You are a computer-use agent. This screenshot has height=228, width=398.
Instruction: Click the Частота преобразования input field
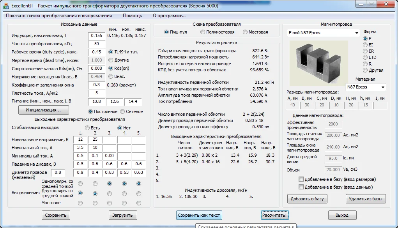[96, 44]
